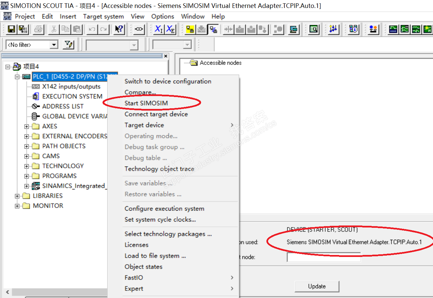Expand the PATH OBJECTS folder

click(x=27, y=146)
